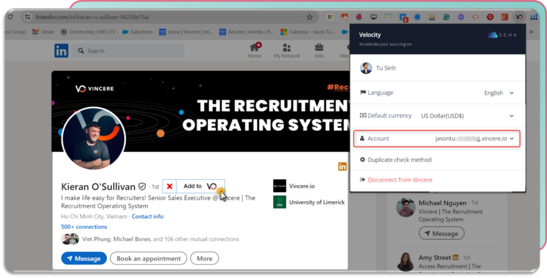Click the LinkedIn logo icon
The height and width of the screenshot is (278, 547).
[x=61, y=51]
